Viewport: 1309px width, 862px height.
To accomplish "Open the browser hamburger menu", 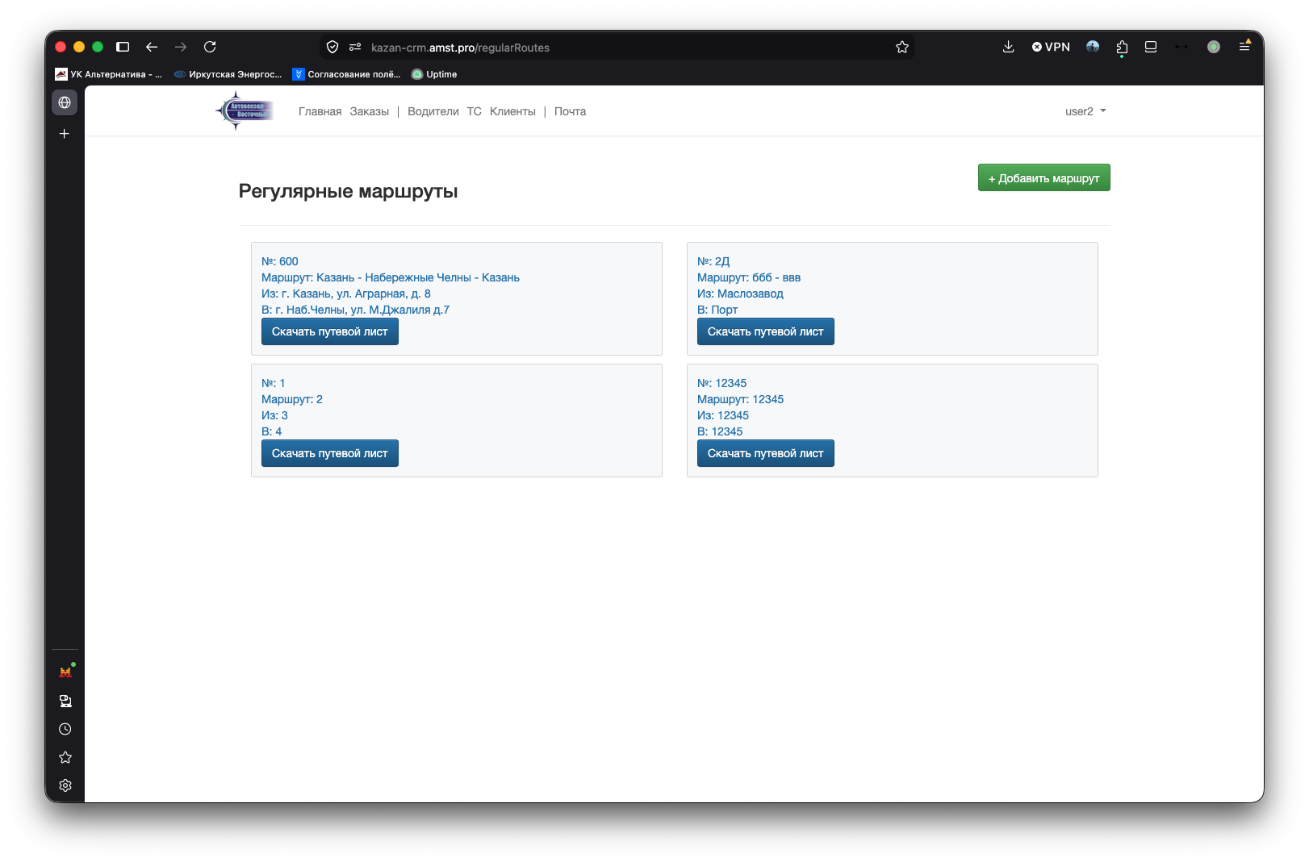I will [x=1244, y=47].
